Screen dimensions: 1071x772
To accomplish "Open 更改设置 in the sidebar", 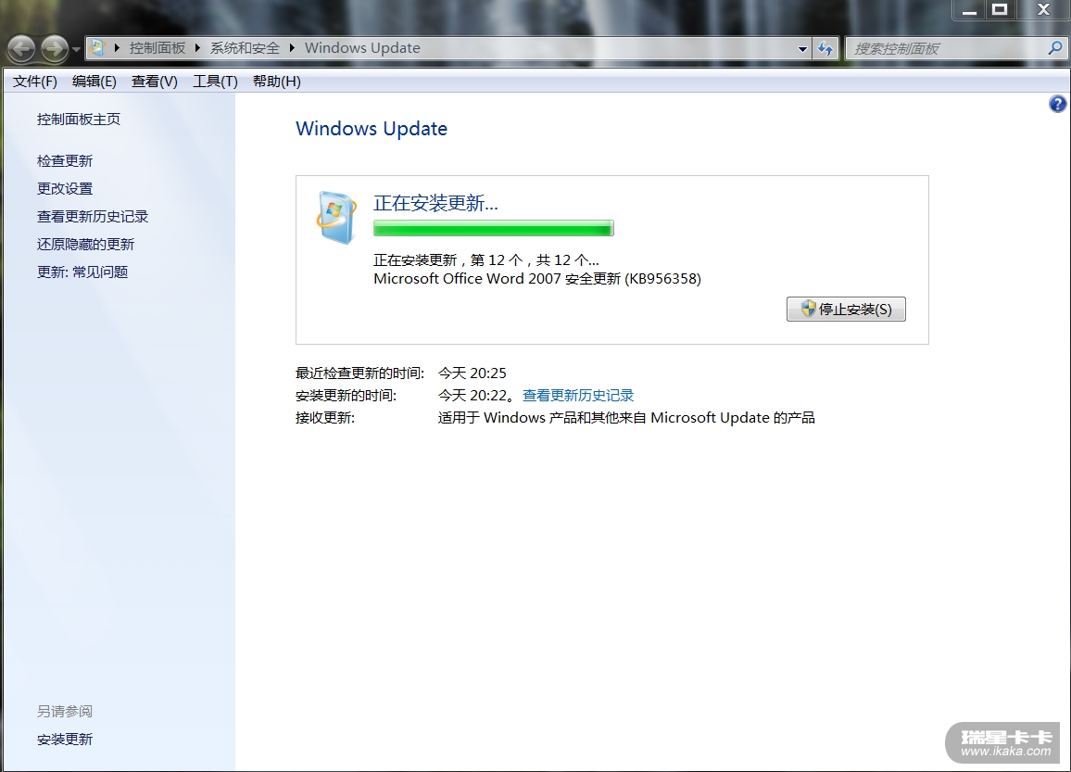I will (65, 188).
